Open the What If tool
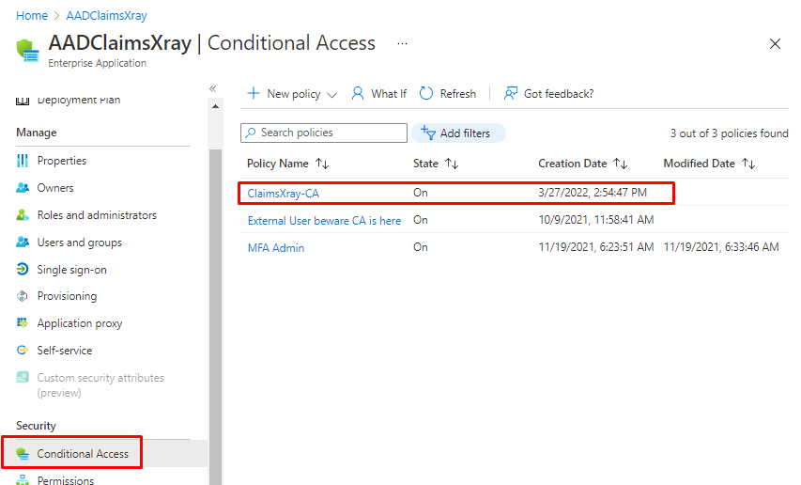 pyautogui.click(x=378, y=94)
